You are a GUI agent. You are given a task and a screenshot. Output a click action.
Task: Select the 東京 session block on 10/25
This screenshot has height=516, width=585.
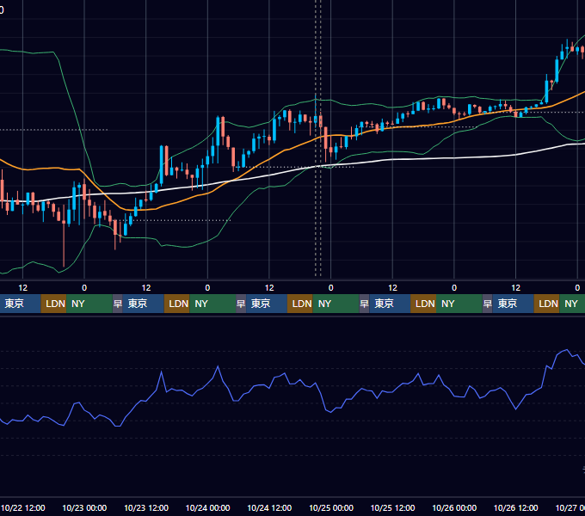[390, 304]
